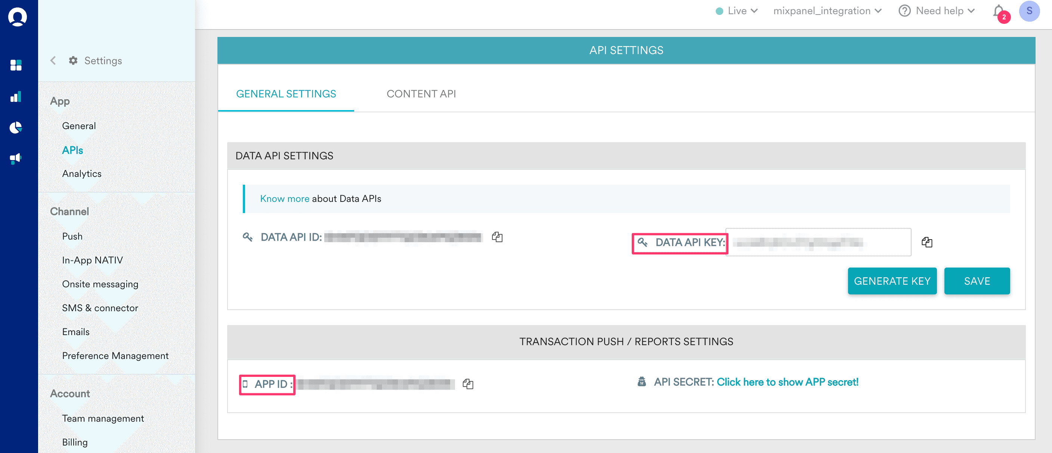Copy the APP ID value

(x=468, y=384)
